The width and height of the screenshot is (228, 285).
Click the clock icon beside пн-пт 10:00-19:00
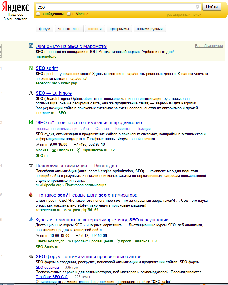tap(37, 236)
